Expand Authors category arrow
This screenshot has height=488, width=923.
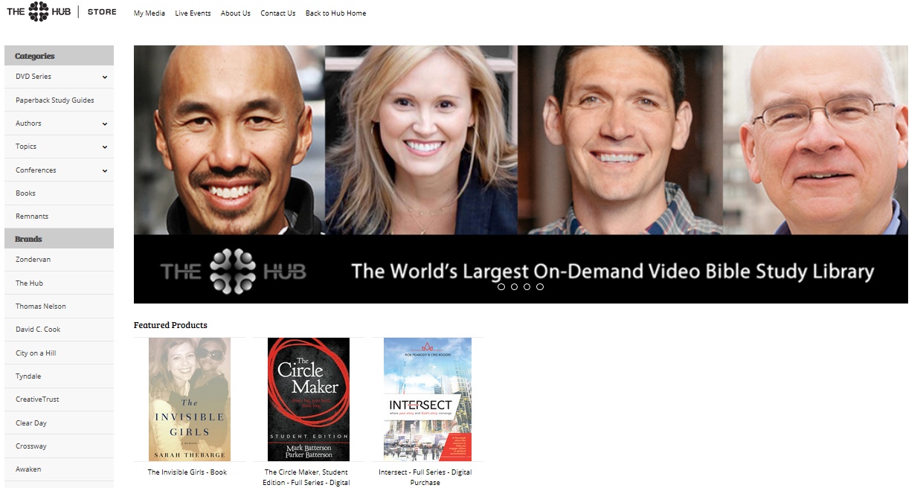[105, 123]
